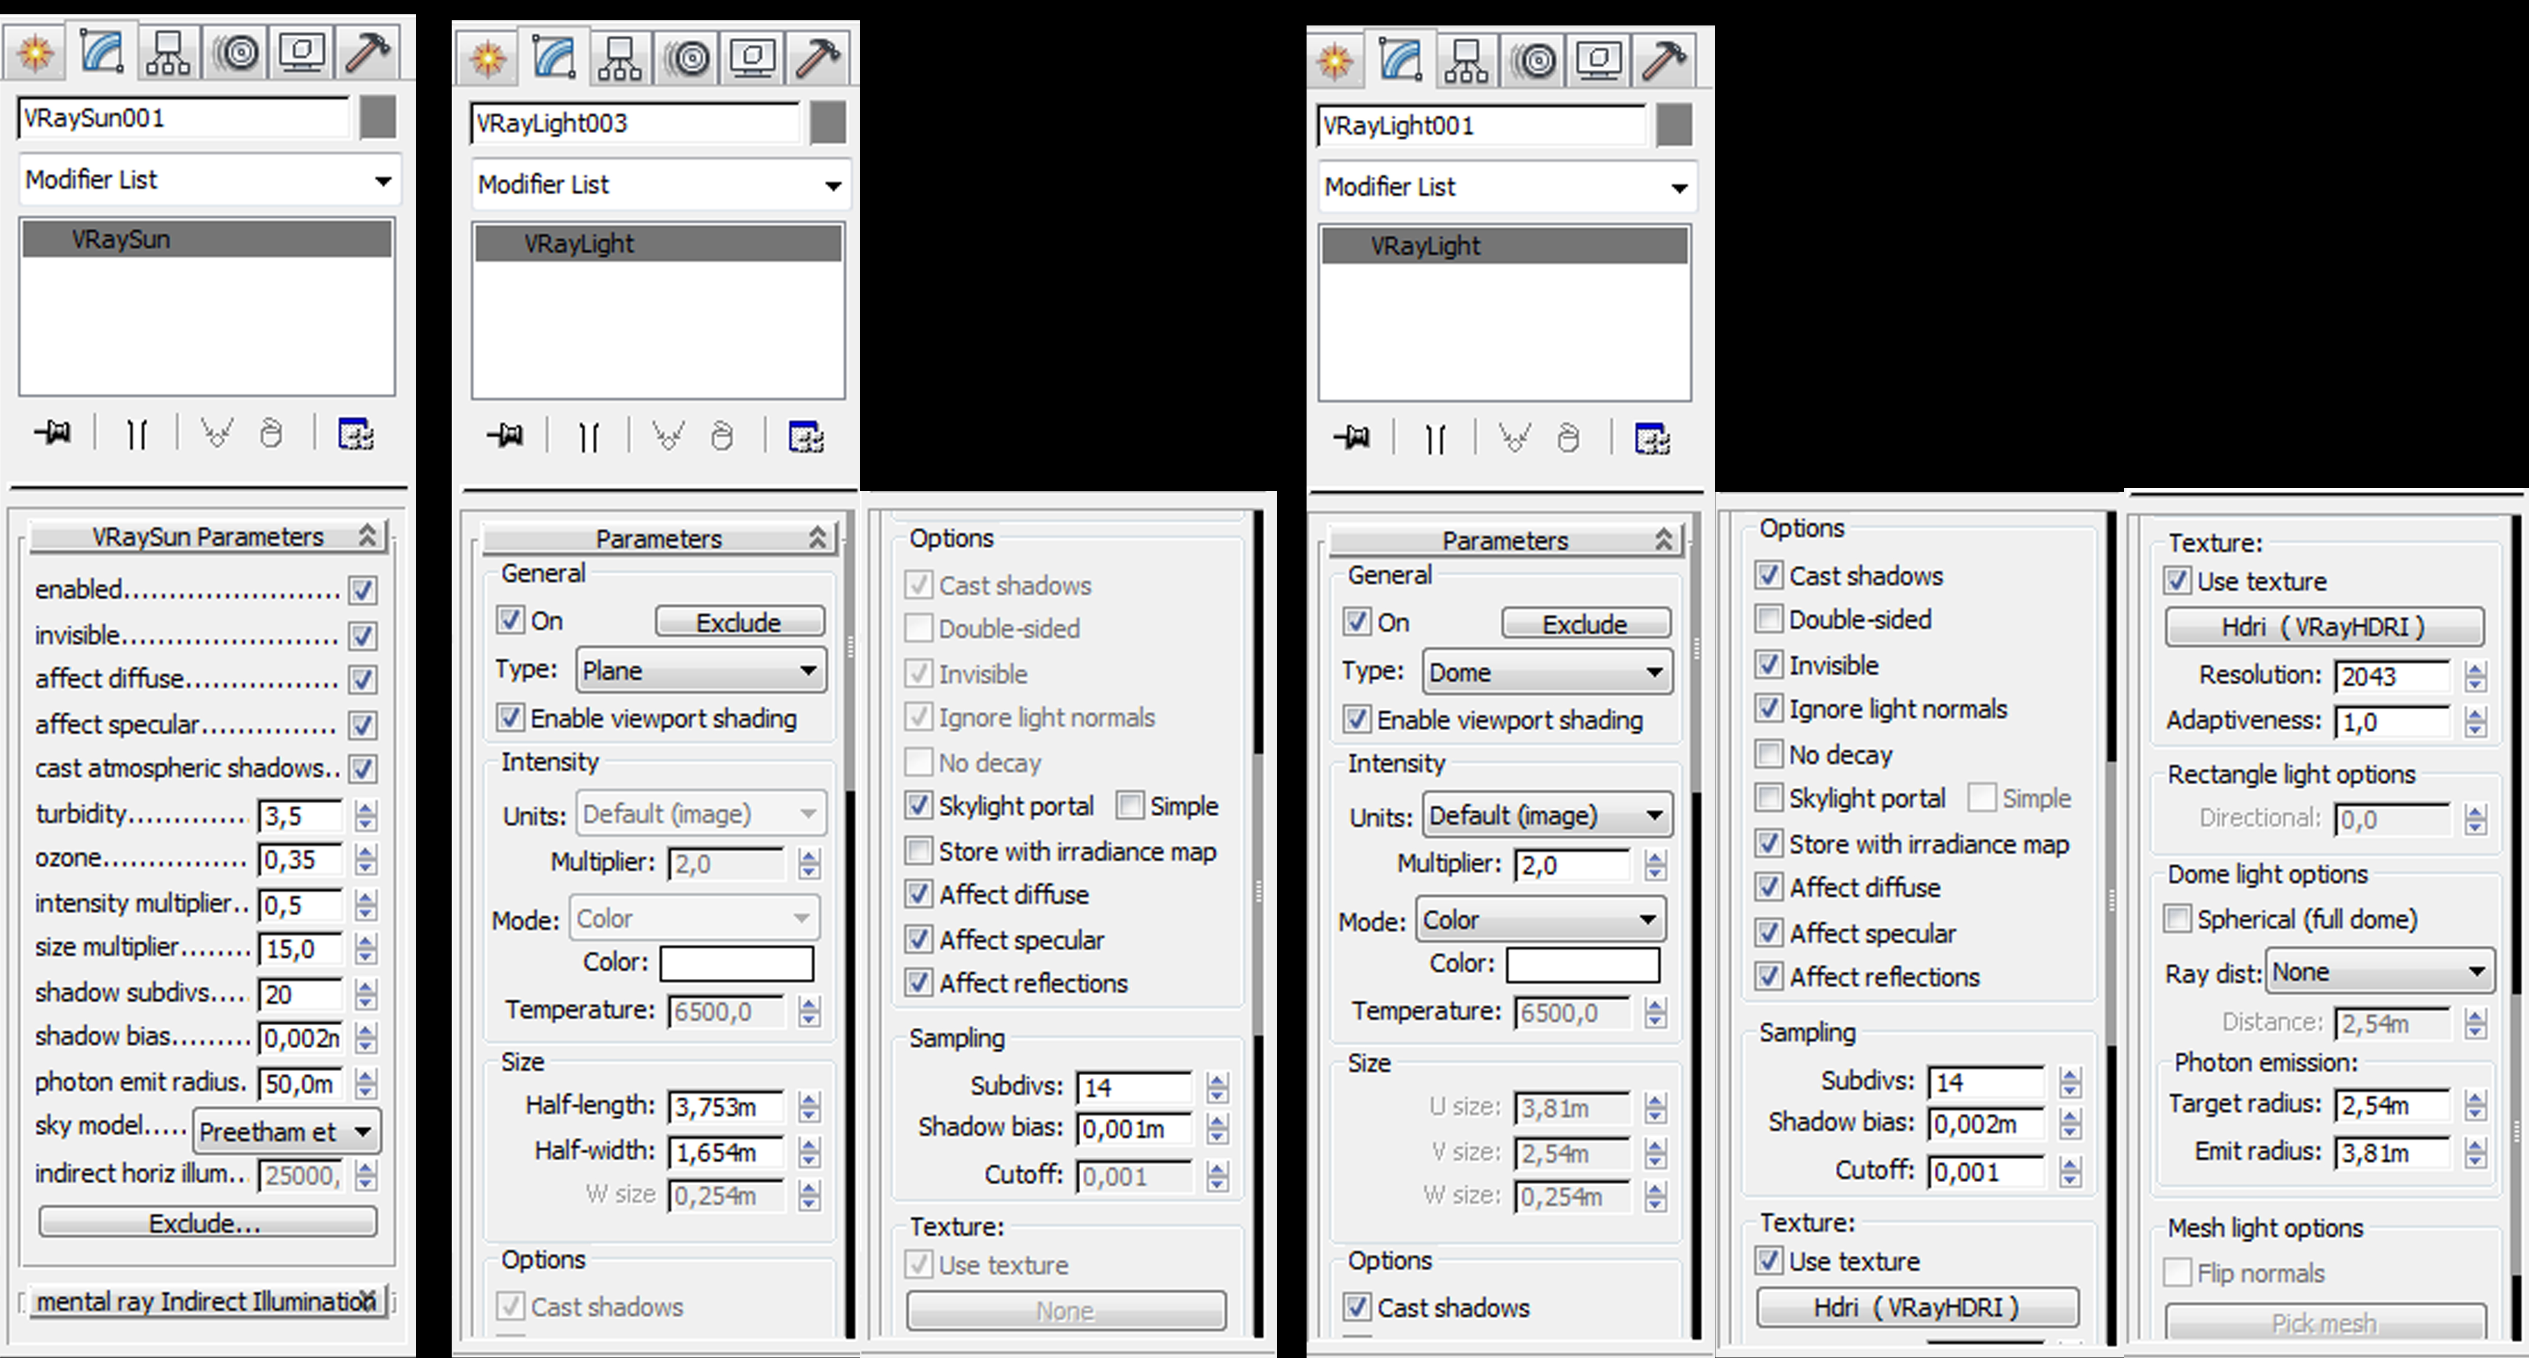The width and height of the screenshot is (2529, 1358).
Task: Open Type dropdown showing Dome
Action: [1546, 672]
